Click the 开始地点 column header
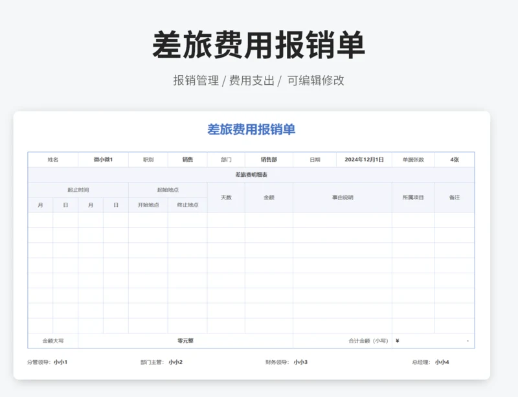The image size is (518, 397). [148, 205]
